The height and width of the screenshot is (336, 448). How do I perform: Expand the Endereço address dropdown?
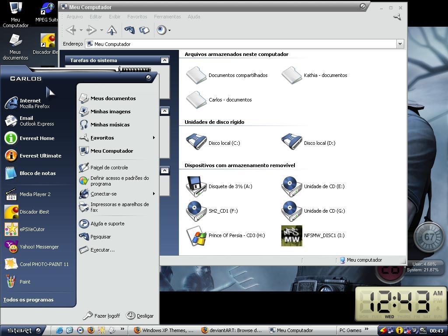[400, 44]
